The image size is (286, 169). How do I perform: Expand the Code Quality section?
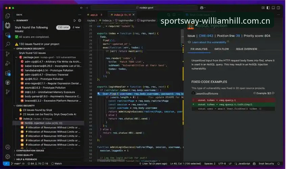[x=15, y=155]
